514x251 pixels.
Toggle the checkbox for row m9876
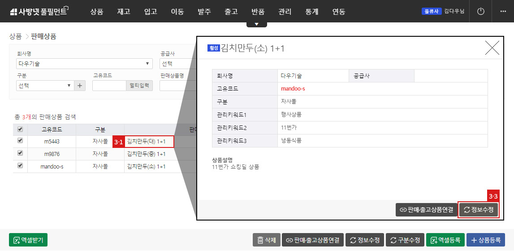tap(20, 153)
